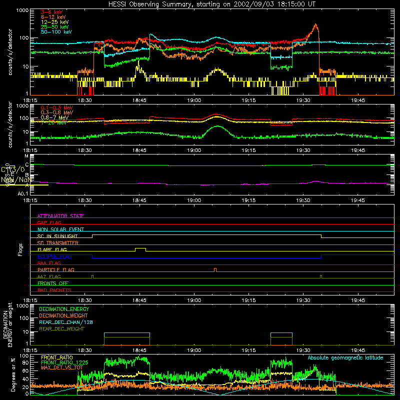Click the GAP_FLAG label
The image size is (400, 400).
click(x=49, y=222)
